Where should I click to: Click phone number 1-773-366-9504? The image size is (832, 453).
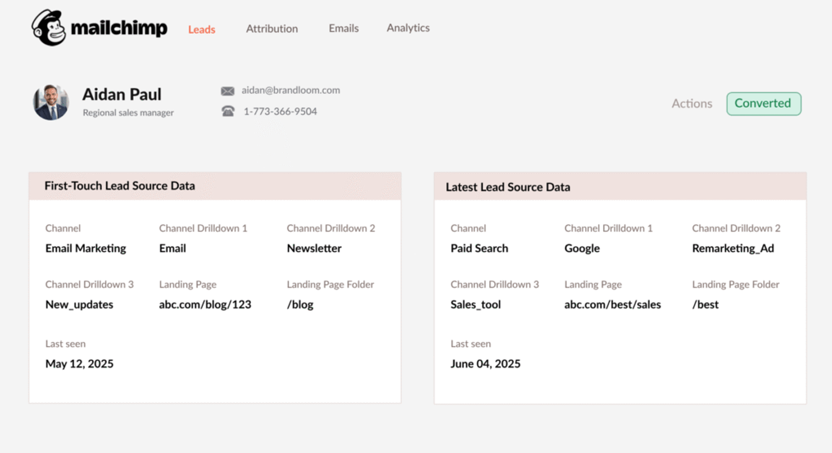(280, 111)
